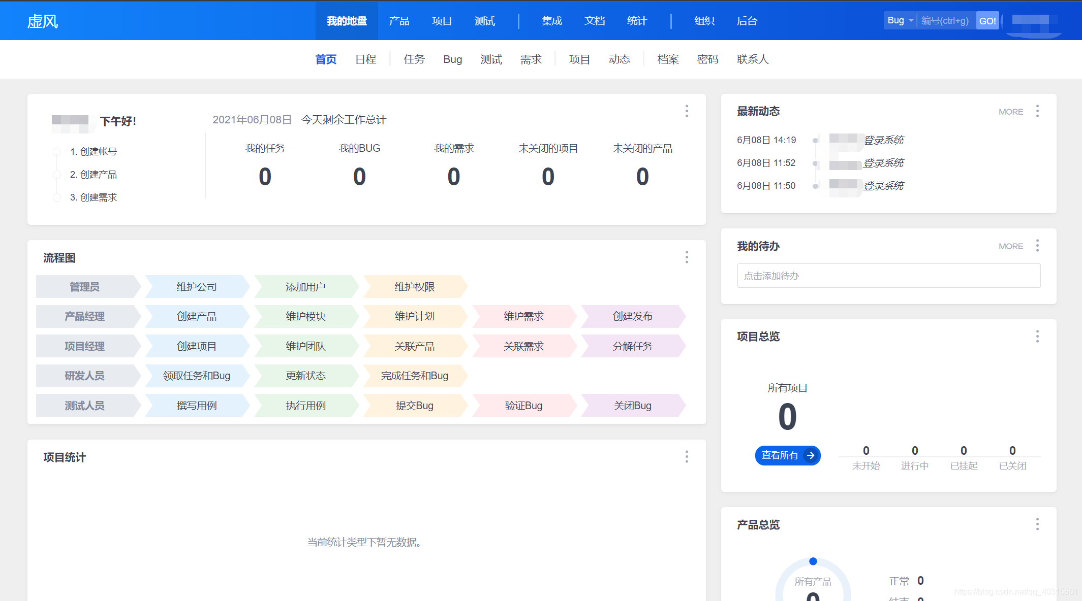Click 分解任务 flow step
1082x601 pixels.
pyautogui.click(x=633, y=346)
